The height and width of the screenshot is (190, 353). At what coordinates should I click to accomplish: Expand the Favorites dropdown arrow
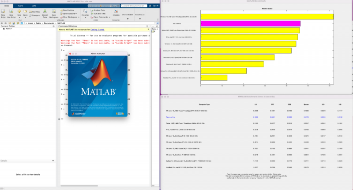click(85, 17)
